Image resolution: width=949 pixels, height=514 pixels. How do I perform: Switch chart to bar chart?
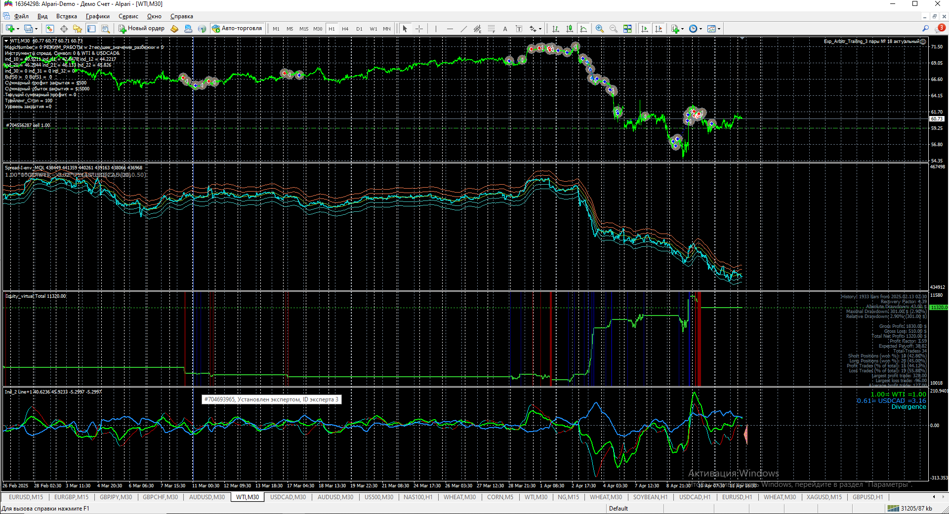coord(556,29)
